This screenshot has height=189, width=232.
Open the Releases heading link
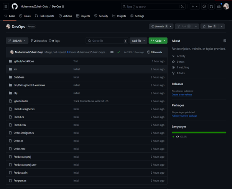coord(178,84)
